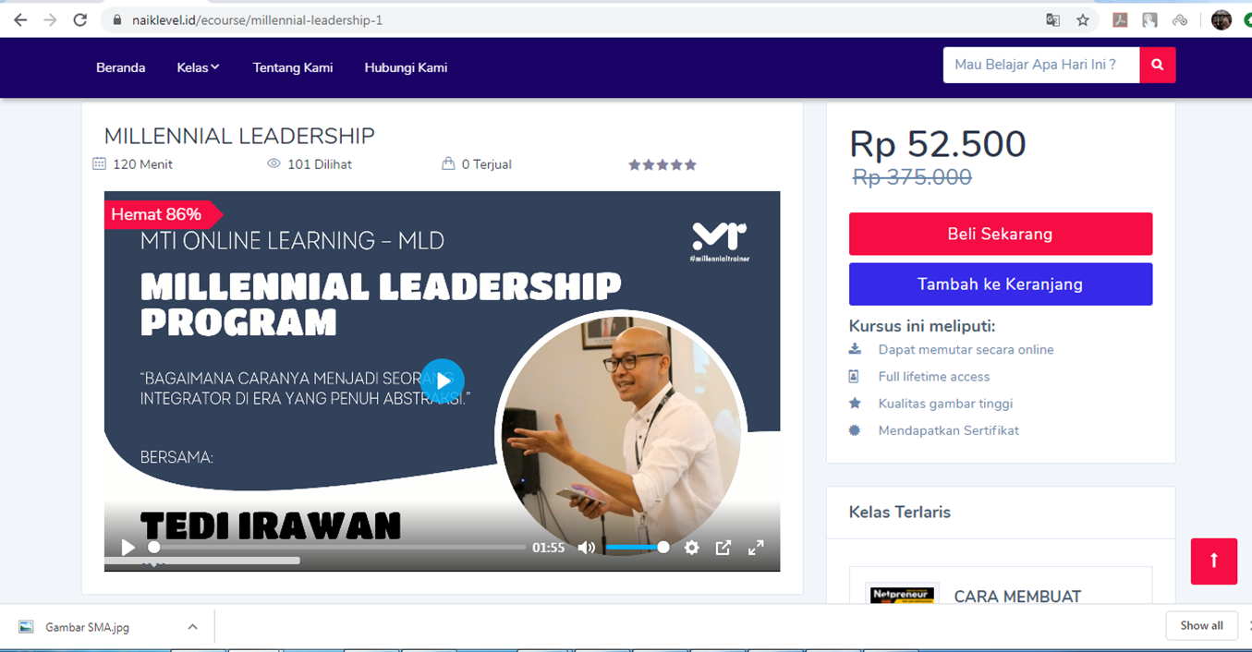Click the Hemat 86% badge

click(164, 214)
